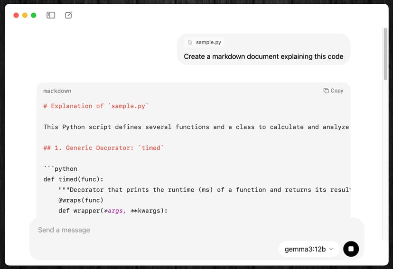Close the window with the red button

click(16, 15)
